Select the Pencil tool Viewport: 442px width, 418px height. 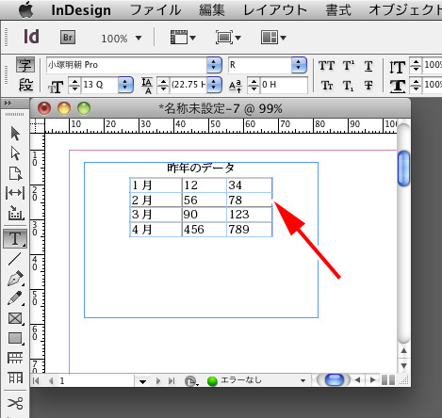15,298
